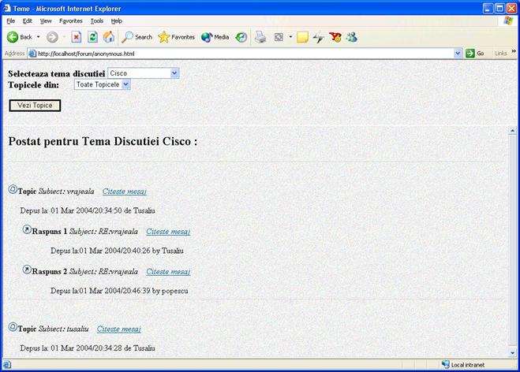Image resolution: width=520 pixels, height=372 pixels.
Task: Refresh the current page
Action: point(92,37)
